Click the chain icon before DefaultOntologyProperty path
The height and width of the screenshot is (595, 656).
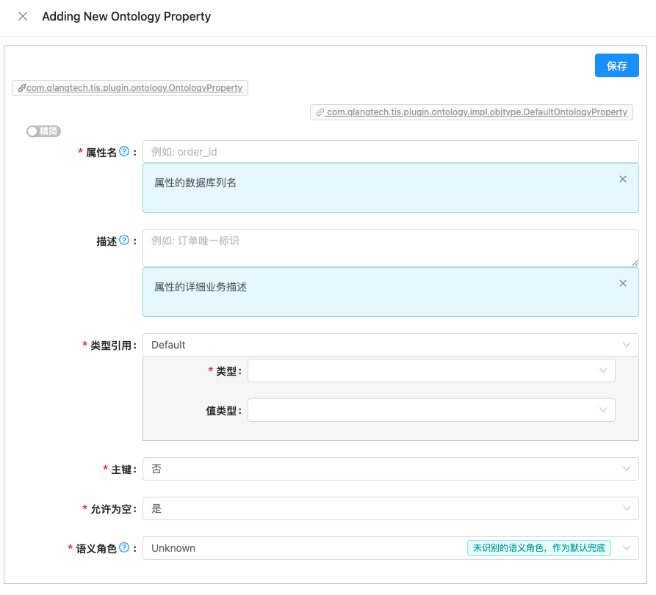[x=320, y=112]
